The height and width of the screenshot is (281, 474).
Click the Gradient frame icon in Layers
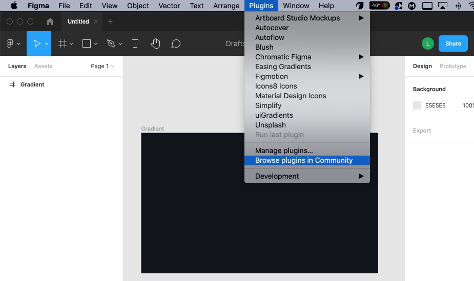pos(12,84)
